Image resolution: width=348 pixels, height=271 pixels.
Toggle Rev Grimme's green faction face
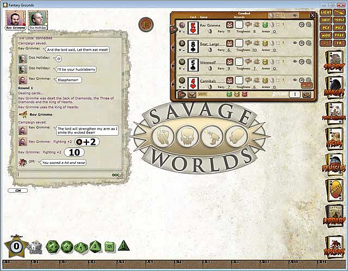(x=264, y=24)
